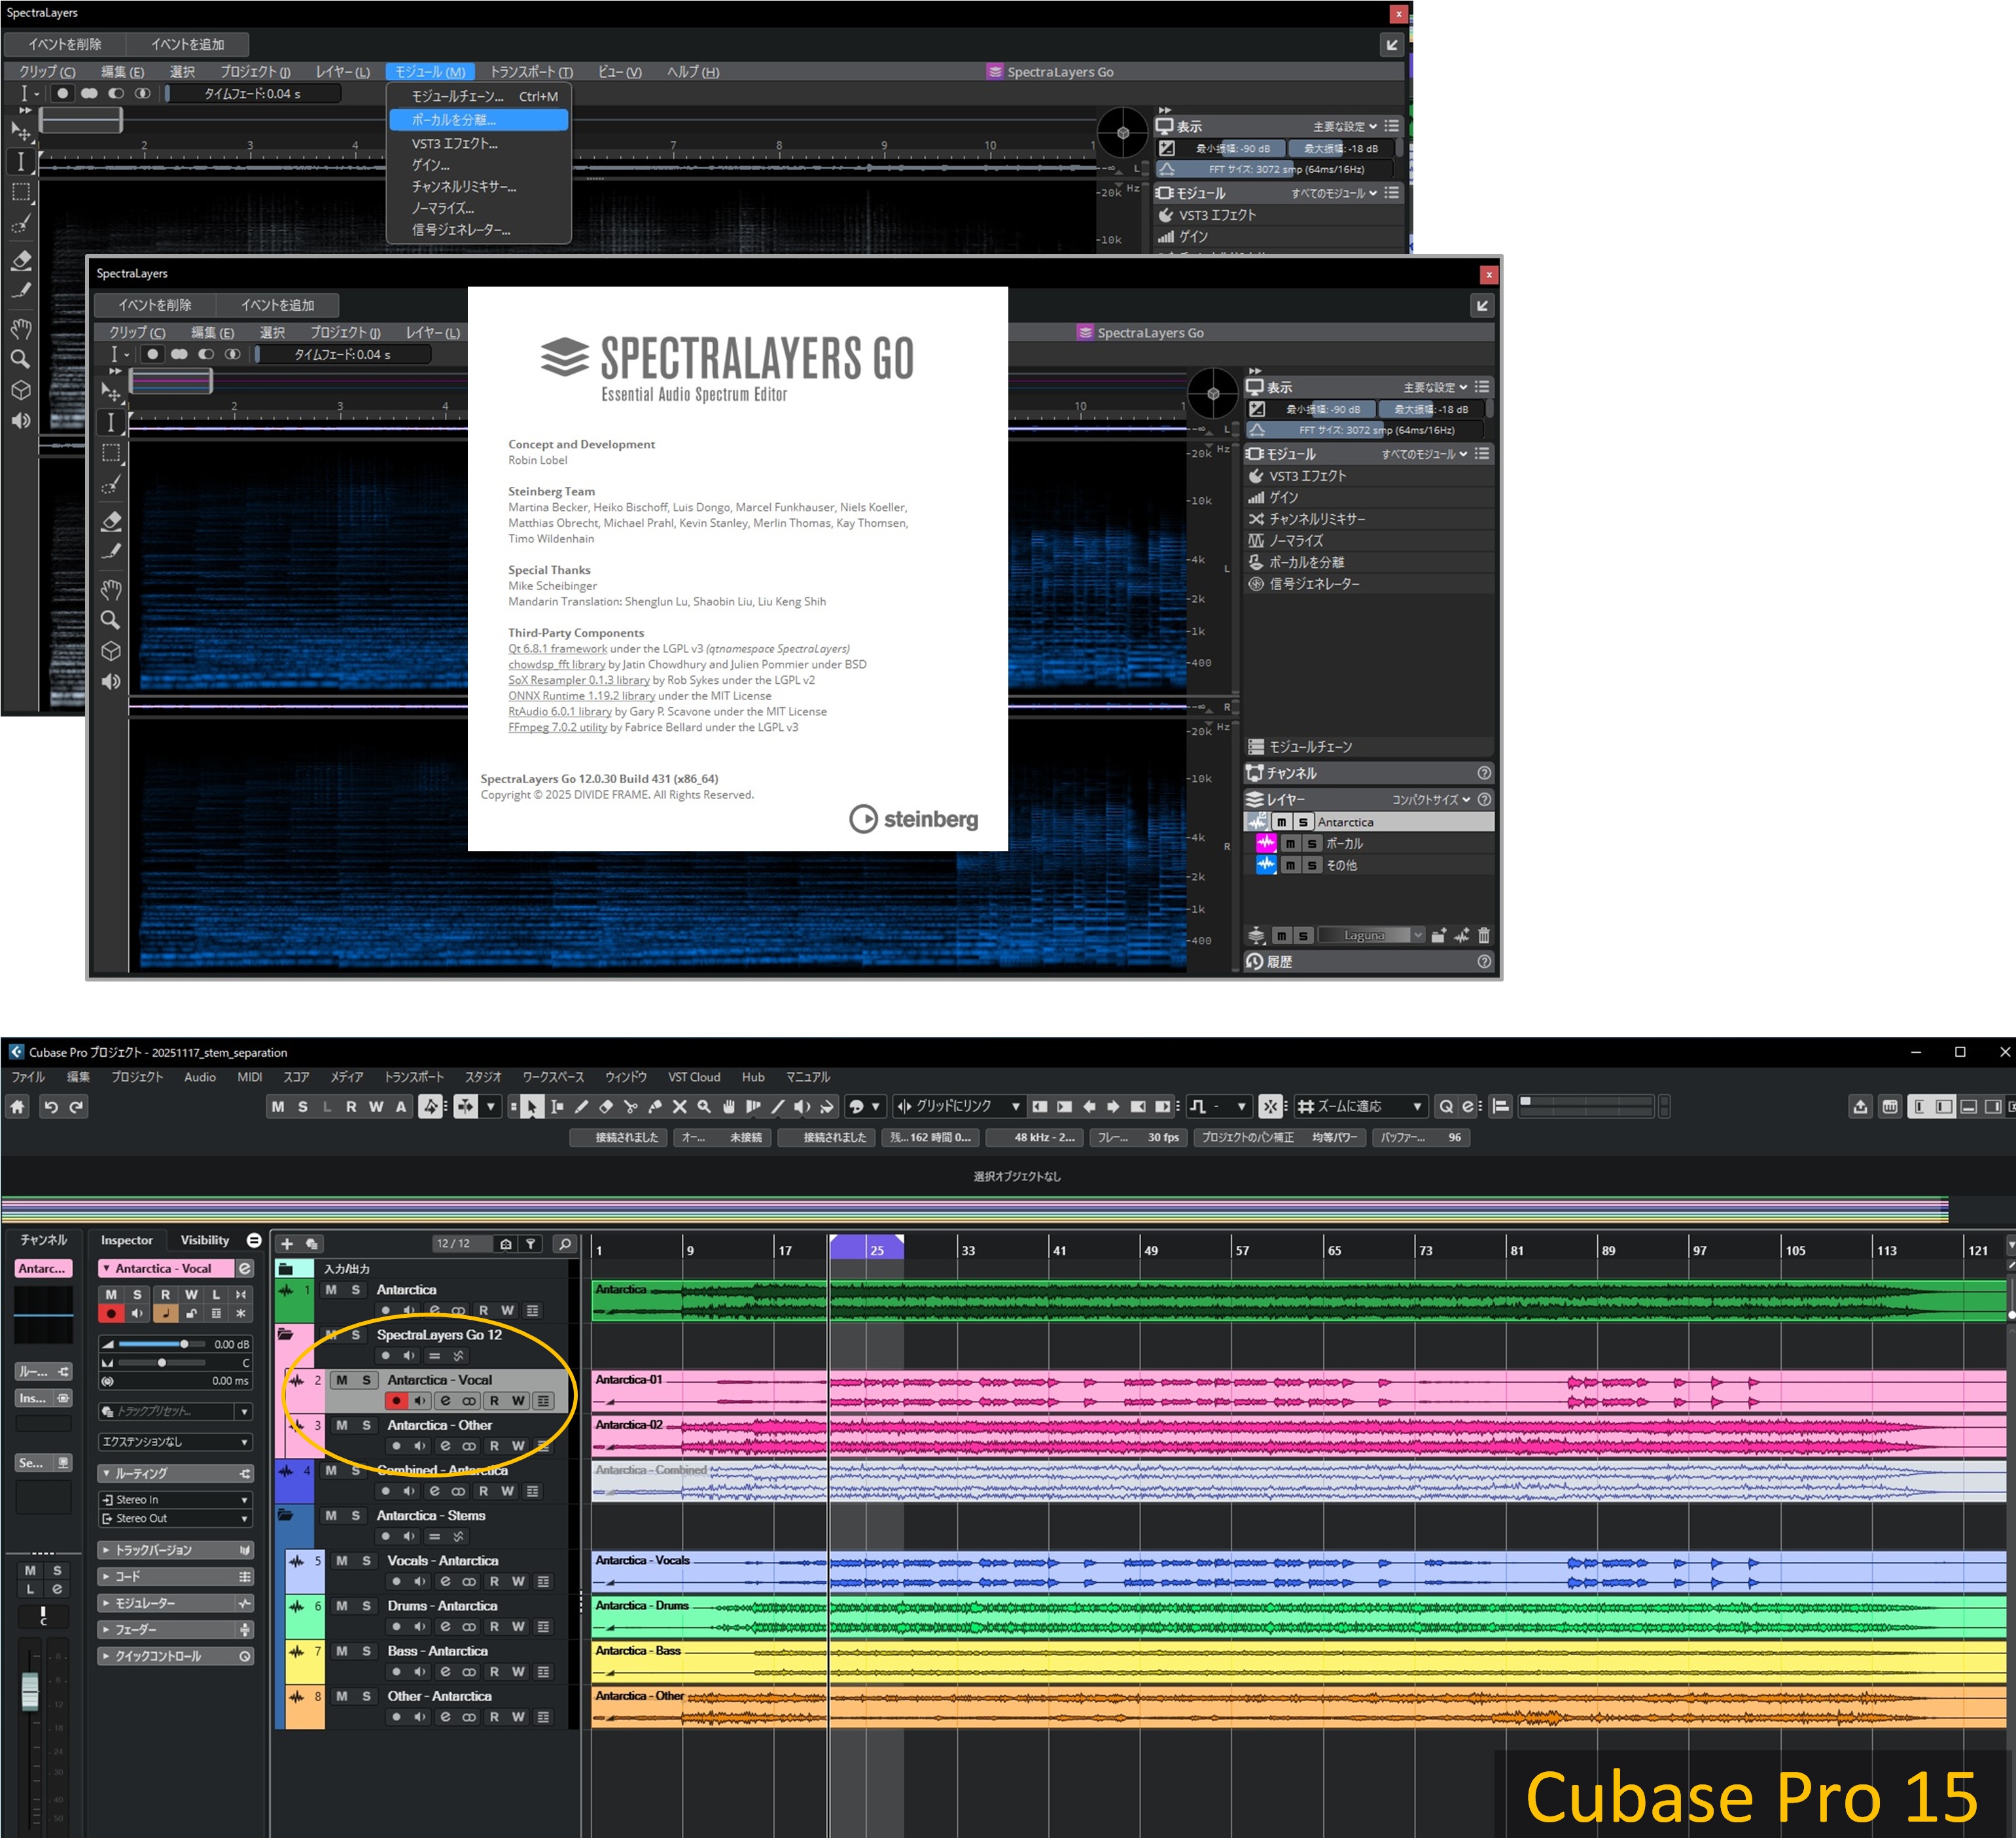Toggle record enable on Antarctica - Vocal track

click(x=397, y=1401)
